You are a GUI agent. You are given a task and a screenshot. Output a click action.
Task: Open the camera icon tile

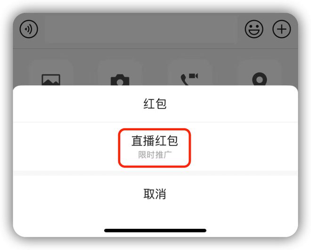pyautogui.click(x=120, y=80)
